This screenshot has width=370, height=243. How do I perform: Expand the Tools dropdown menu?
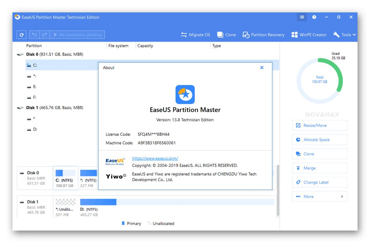(x=345, y=35)
